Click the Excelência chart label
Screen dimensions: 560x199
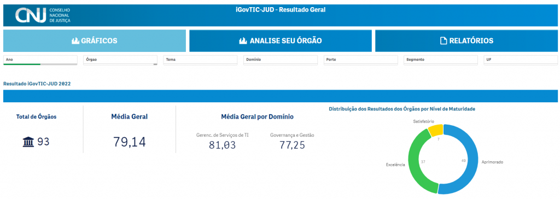(395, 165)
